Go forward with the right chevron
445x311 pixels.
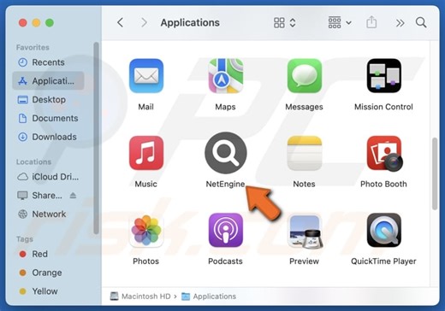pos(145,22)
